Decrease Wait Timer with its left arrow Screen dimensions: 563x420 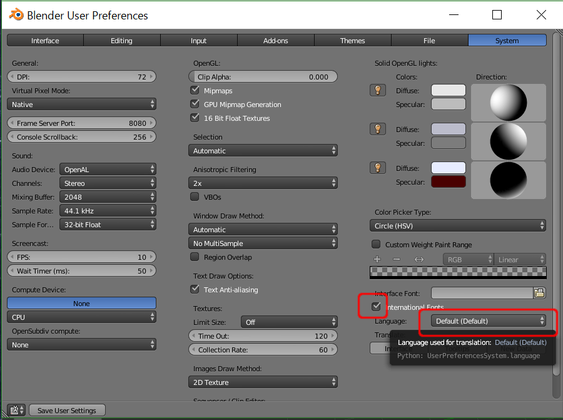point(12,271)
